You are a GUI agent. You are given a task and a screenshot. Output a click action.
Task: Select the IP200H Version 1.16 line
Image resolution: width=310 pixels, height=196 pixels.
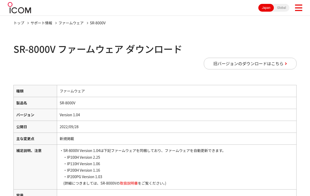82,170
